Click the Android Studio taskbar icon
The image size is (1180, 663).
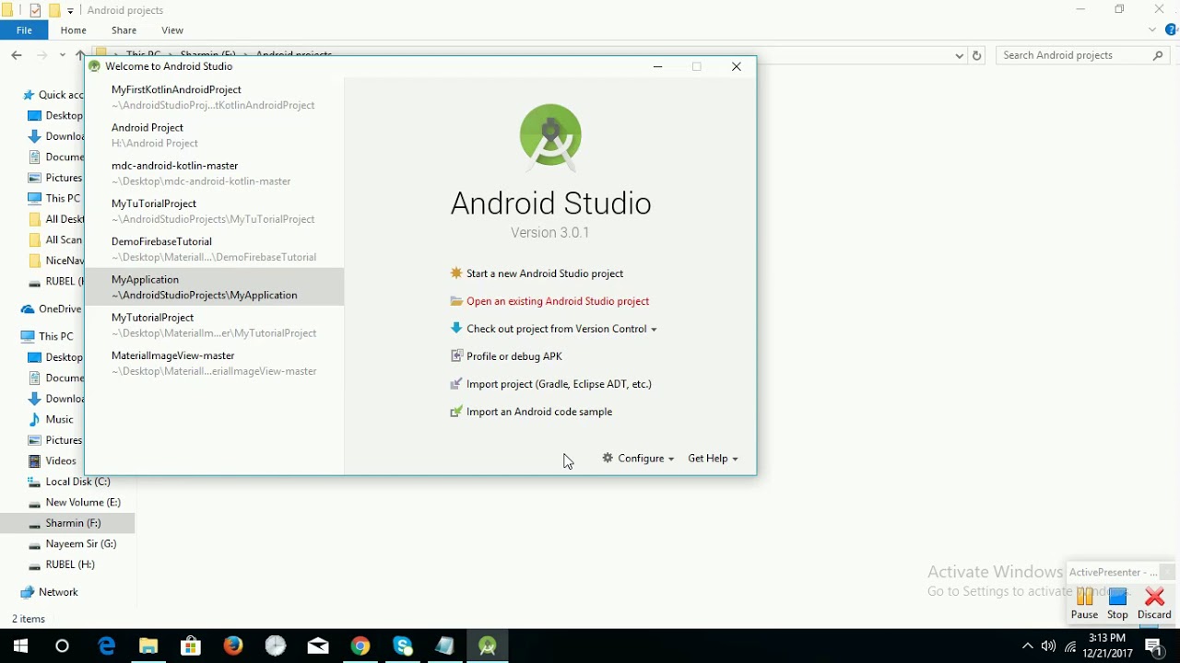488,646
